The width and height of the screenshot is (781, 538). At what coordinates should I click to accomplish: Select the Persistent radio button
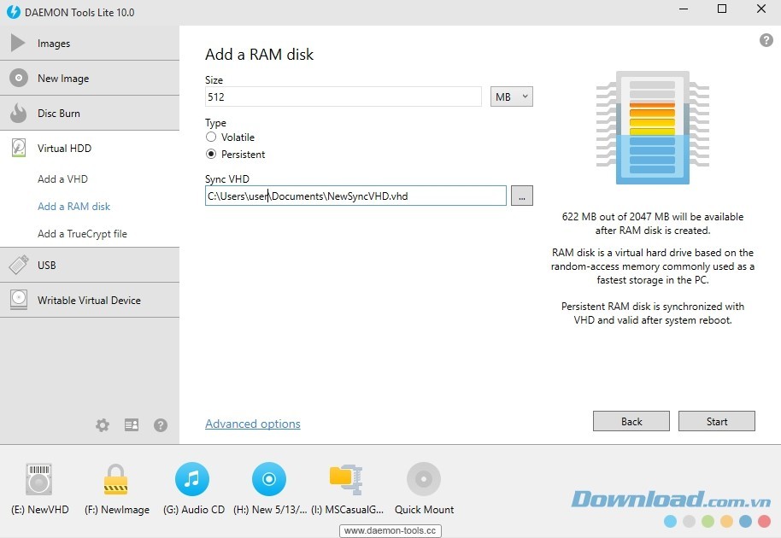point(211,155)
